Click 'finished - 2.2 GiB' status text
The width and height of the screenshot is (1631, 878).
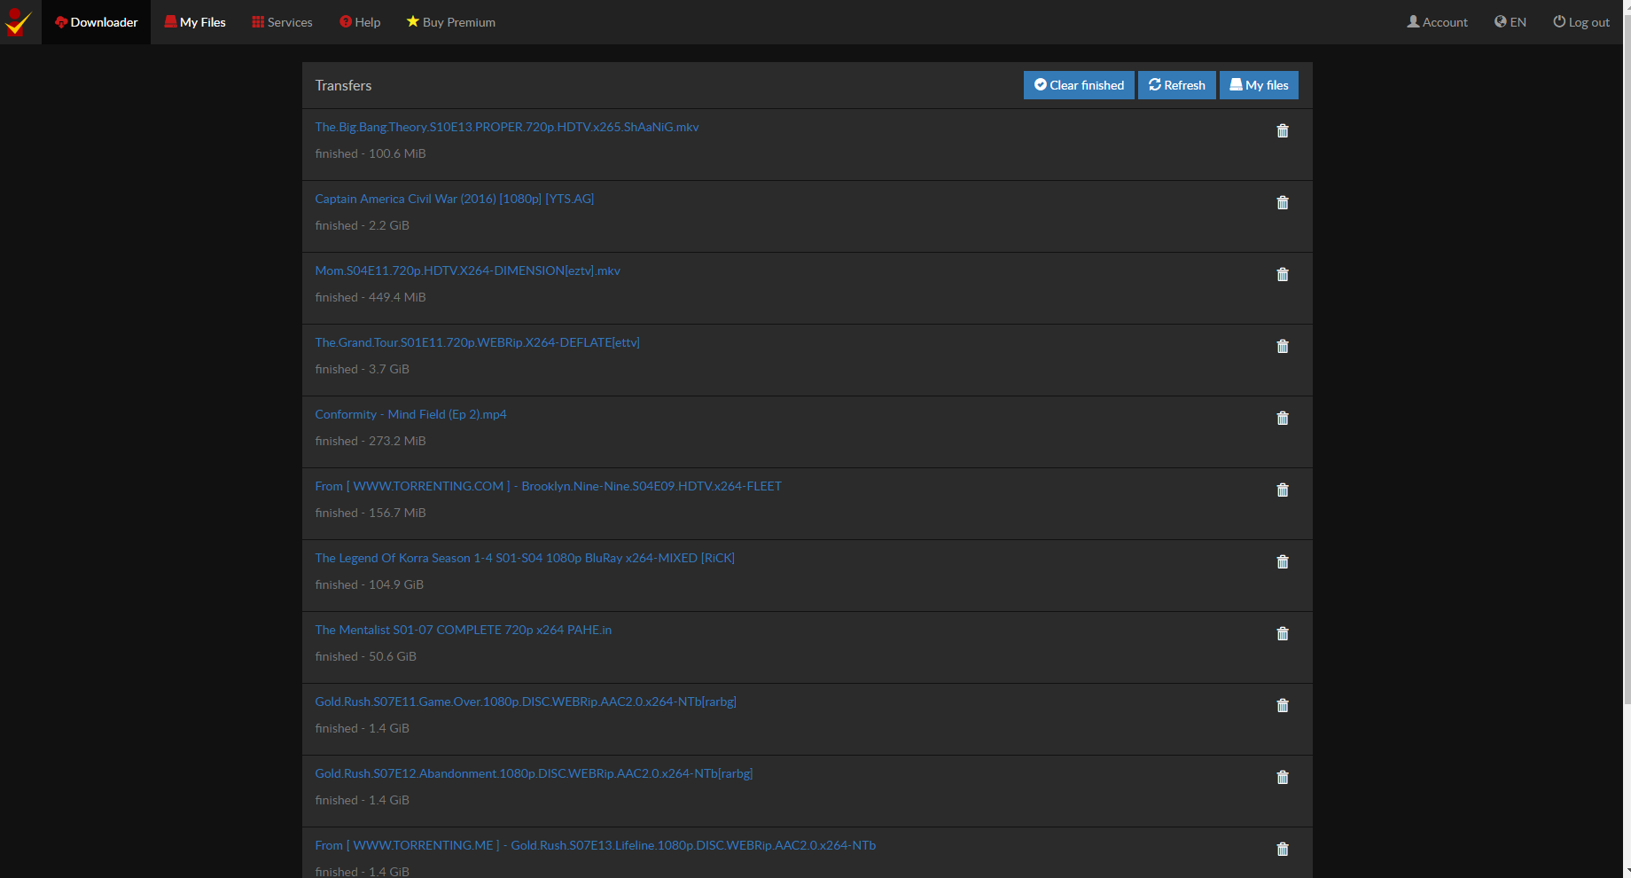tap(363, 225)
